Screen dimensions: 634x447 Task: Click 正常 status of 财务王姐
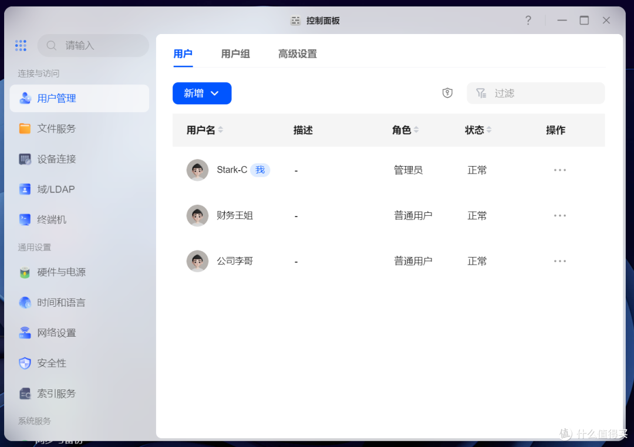point(477,216)
